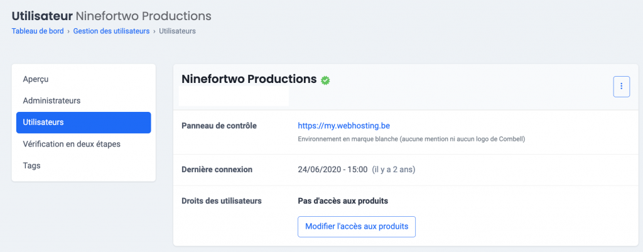Open the my.webhosting.be control panel link
The image size is (643, 252).
pos(344,126)
